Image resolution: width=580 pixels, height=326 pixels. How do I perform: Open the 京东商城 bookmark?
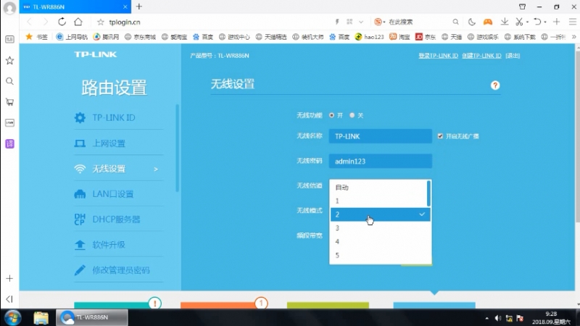tap(140, 37)
